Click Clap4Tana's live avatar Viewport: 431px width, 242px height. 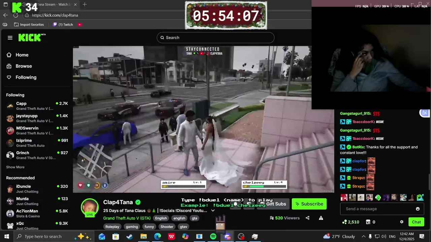pyautogui.click(x=90, y=207)
